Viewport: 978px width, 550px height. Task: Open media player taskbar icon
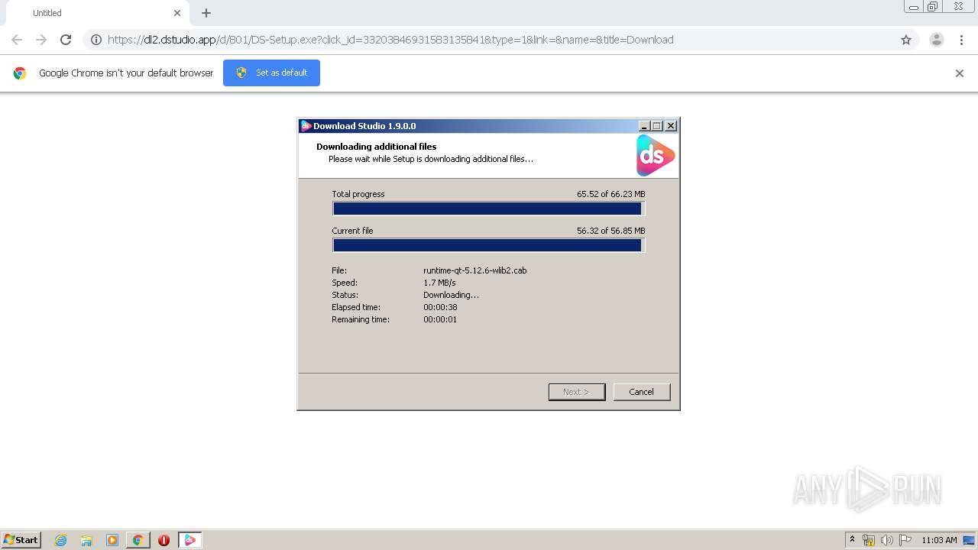point(112,540)
